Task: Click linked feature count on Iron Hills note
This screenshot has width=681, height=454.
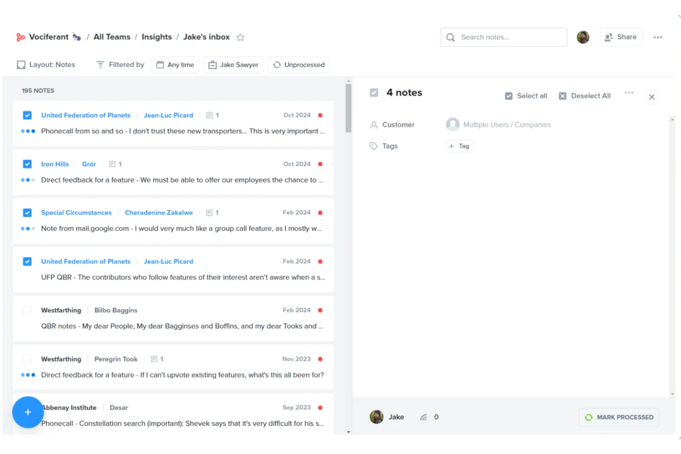Action: tap(115, 164)
